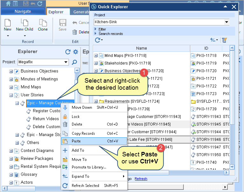Select Actors in Explorer tree
Image resolution: width=244 pixels, height=192 pixels.
click(26, 182)
